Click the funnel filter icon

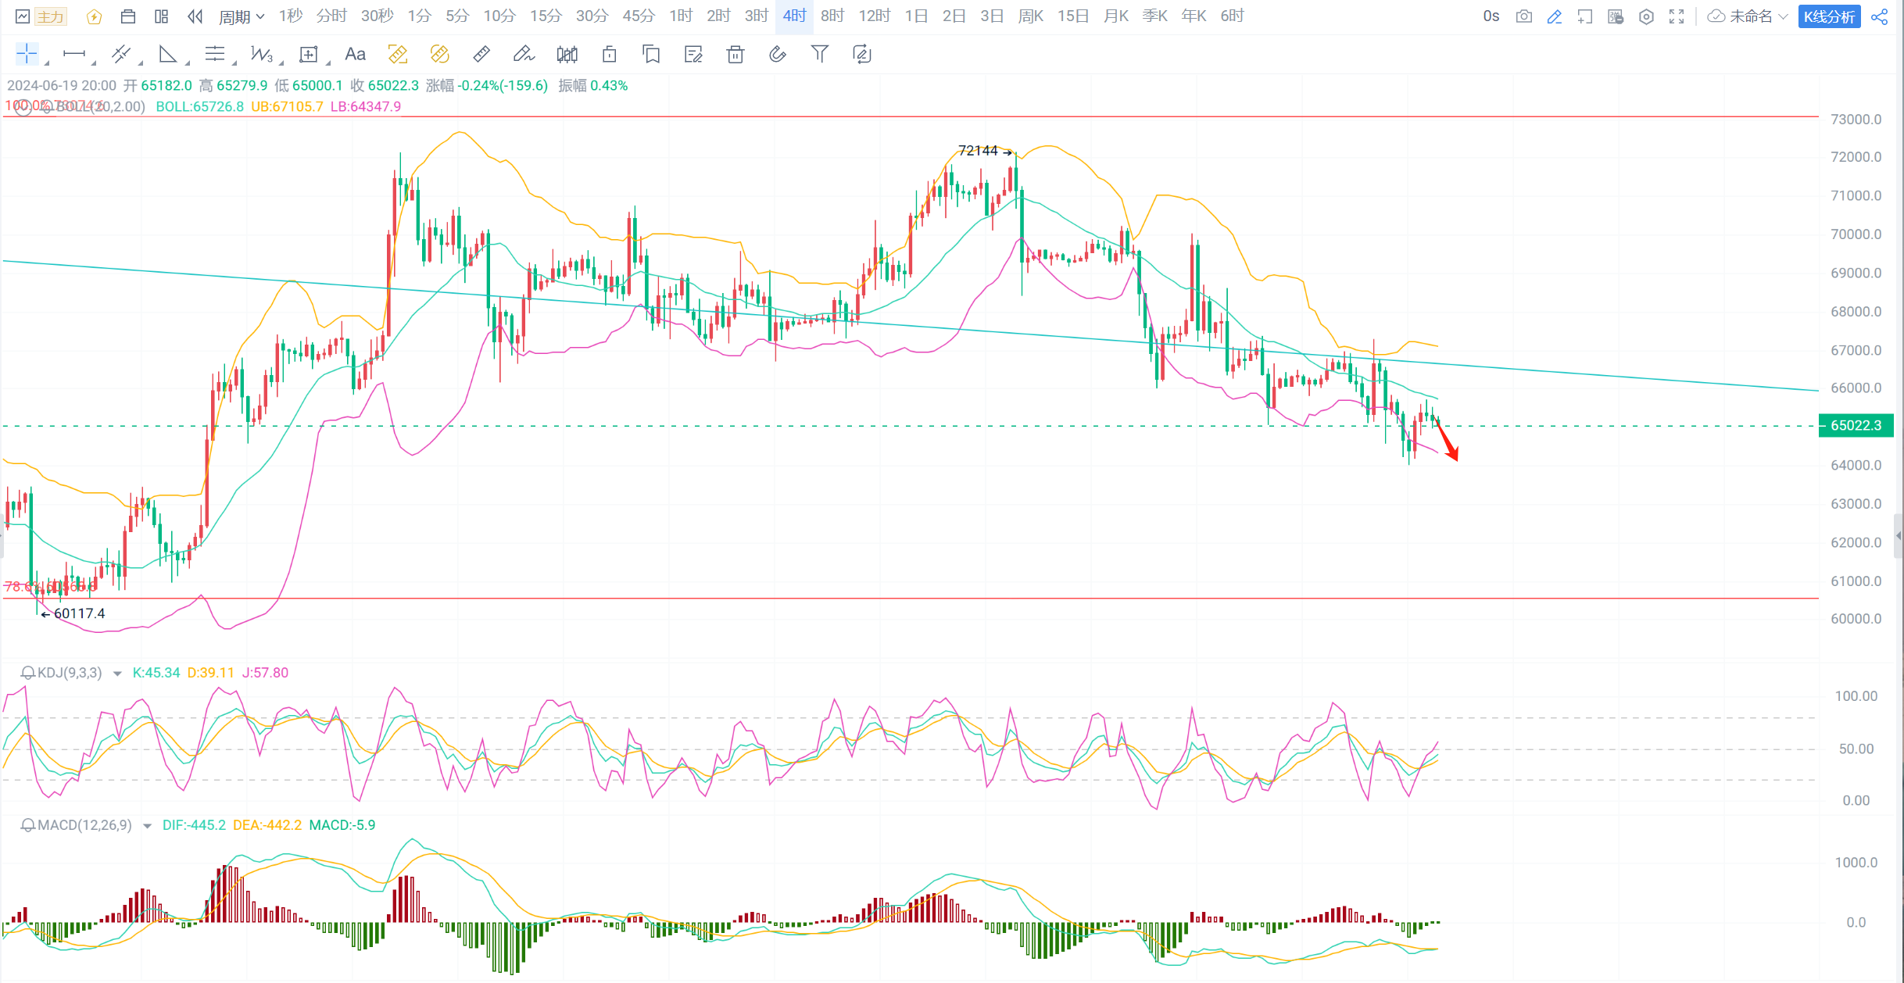pos(820,54)
